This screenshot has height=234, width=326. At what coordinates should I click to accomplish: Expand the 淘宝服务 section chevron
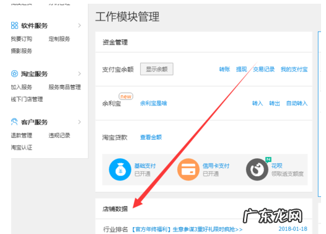(x=79, y=74)
